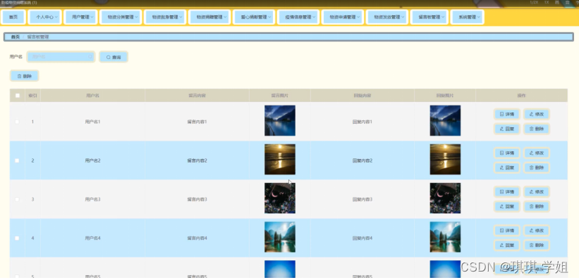
Task: Click 修改 in the 用户名4 row
Action: pyautogui.click(x=537, y=231)
